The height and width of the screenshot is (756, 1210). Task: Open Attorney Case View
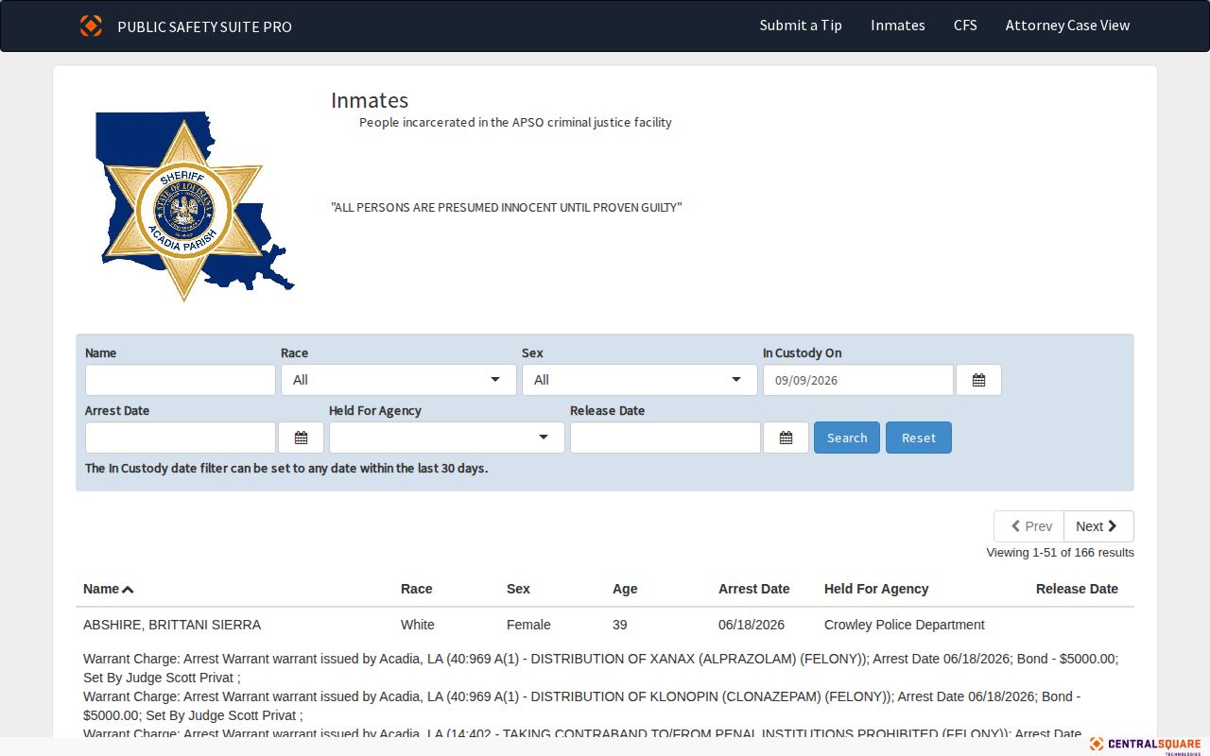[x=1067, y=26]
